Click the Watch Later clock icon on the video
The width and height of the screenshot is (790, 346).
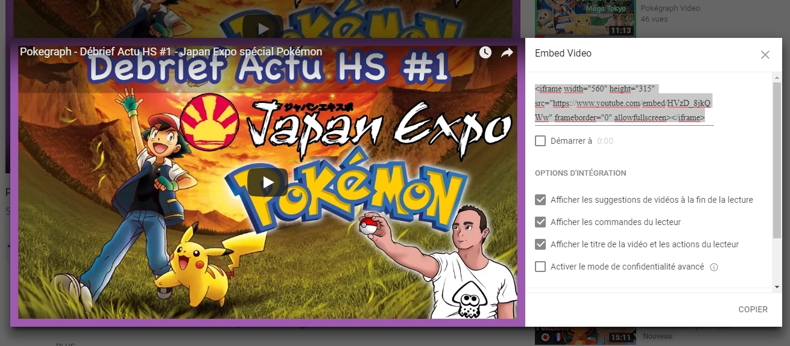coord(485,53)
